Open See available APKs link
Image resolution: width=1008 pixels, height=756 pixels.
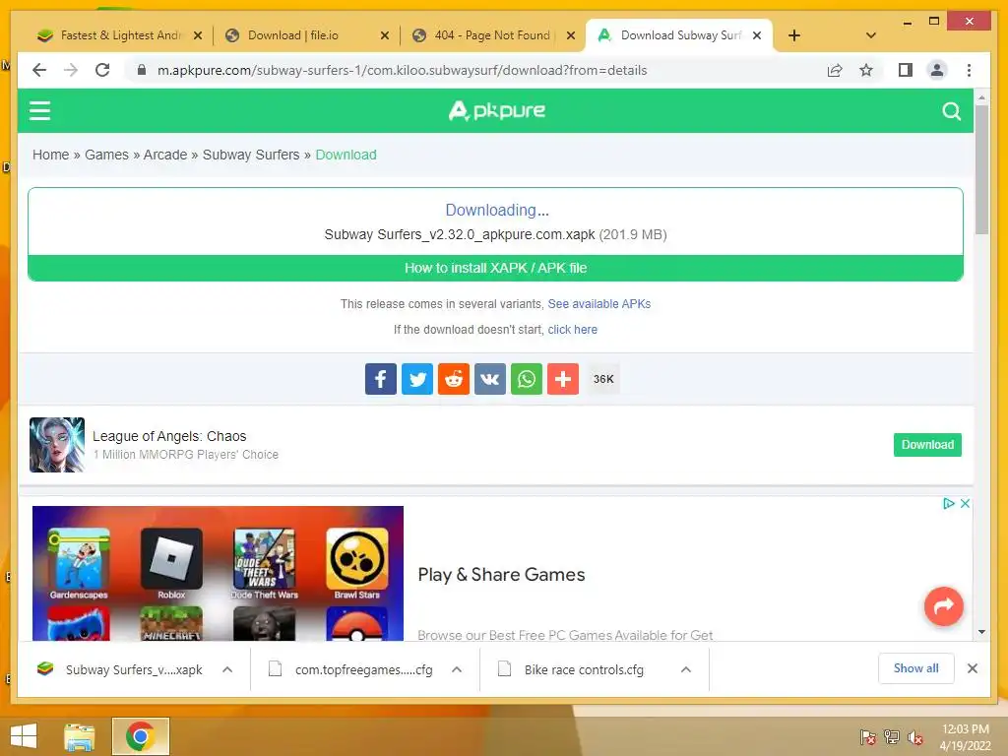pyautogui.click(x=599, y=304)
